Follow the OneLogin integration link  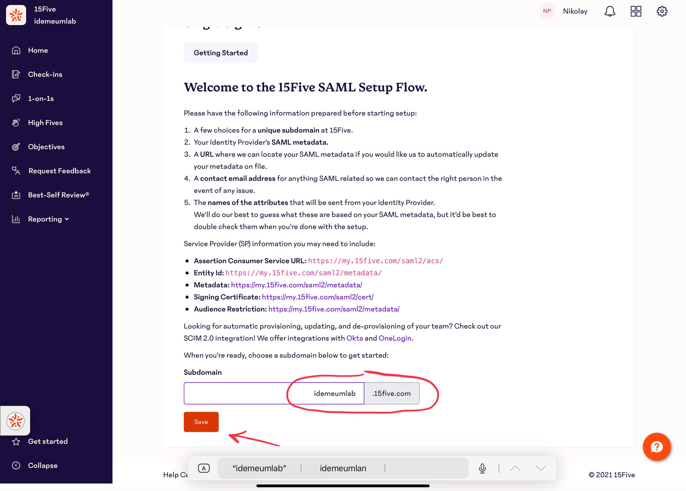coord(395,338)
